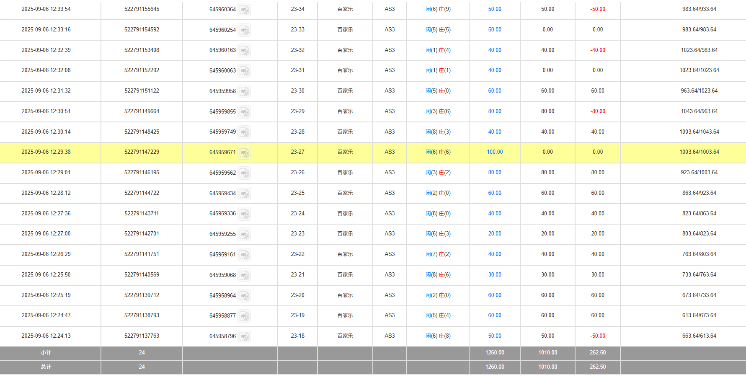Open the replay icon next to 645959958
Screen dimensions: 746x380
click(244, 91)
